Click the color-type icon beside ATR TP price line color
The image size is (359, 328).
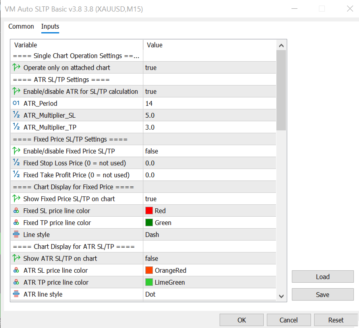[16, 282]
